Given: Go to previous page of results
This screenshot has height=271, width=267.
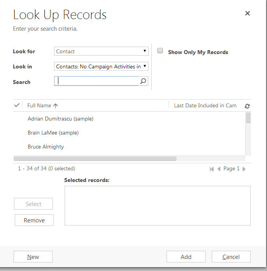Looking at the screenshot, I should pos(219,169).
